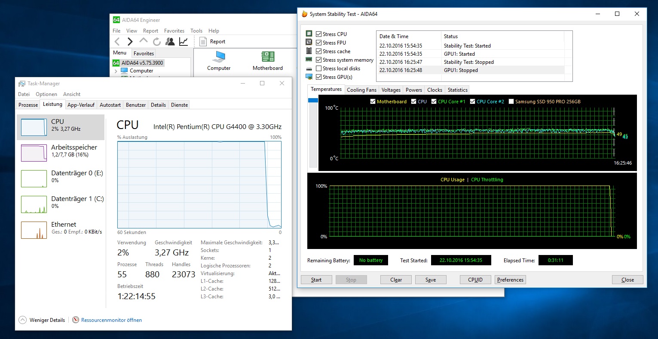The image size is (658, 339).
Task: Click the Task-Manager title bar icon
Action: point(22,84)
